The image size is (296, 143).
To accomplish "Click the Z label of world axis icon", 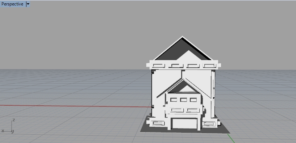I will click(x=14, y=120).
